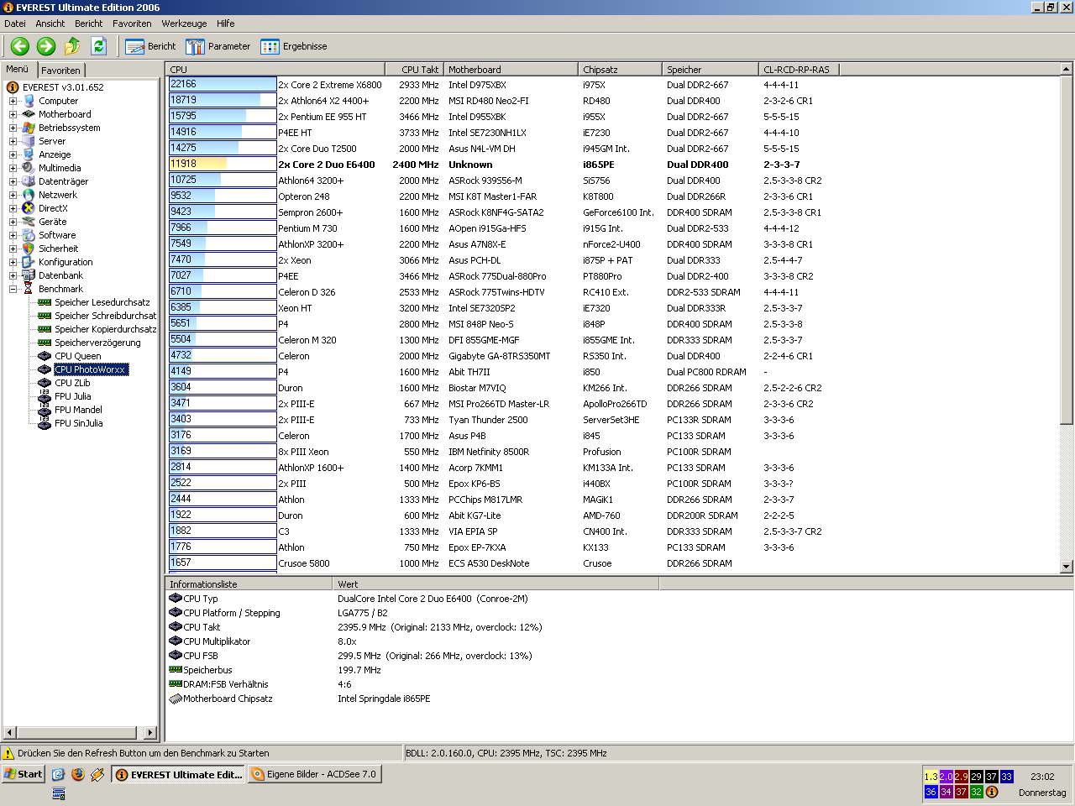The height and width of the screenshot is (806, 1075).
Task: Click the Server node icon
Action: [29, 141]
